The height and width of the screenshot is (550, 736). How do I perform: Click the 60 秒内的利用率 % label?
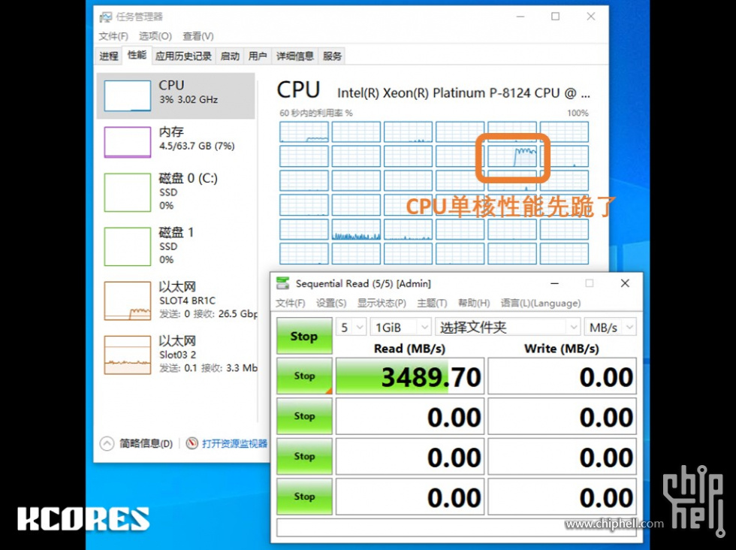316,113
